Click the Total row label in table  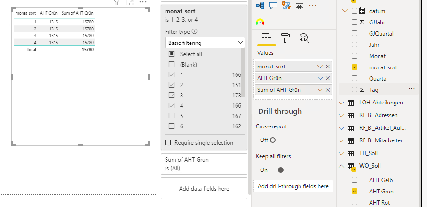[x=31, y=50]
